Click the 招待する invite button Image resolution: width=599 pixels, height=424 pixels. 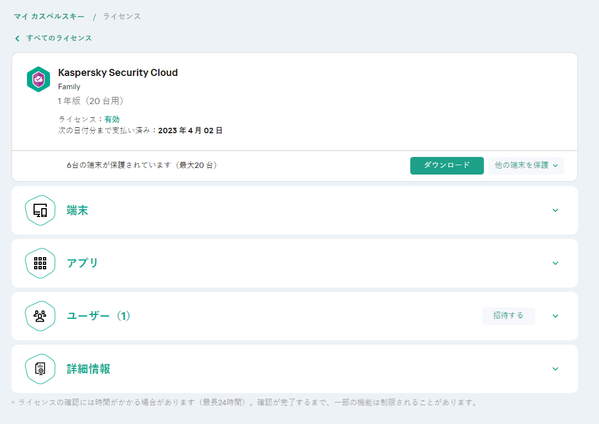(x=508, y=316)
